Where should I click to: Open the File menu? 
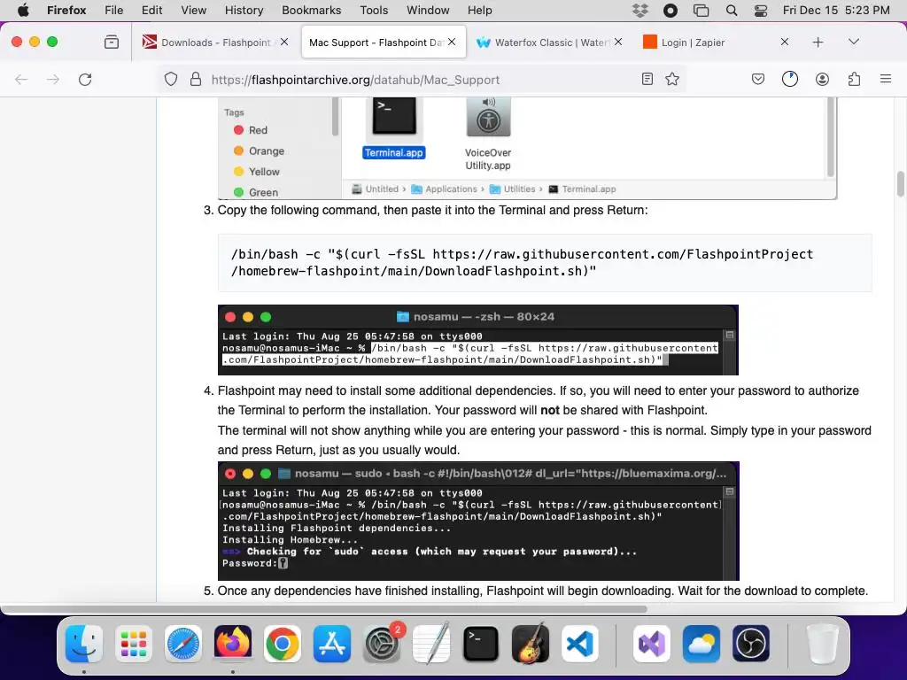113,11
